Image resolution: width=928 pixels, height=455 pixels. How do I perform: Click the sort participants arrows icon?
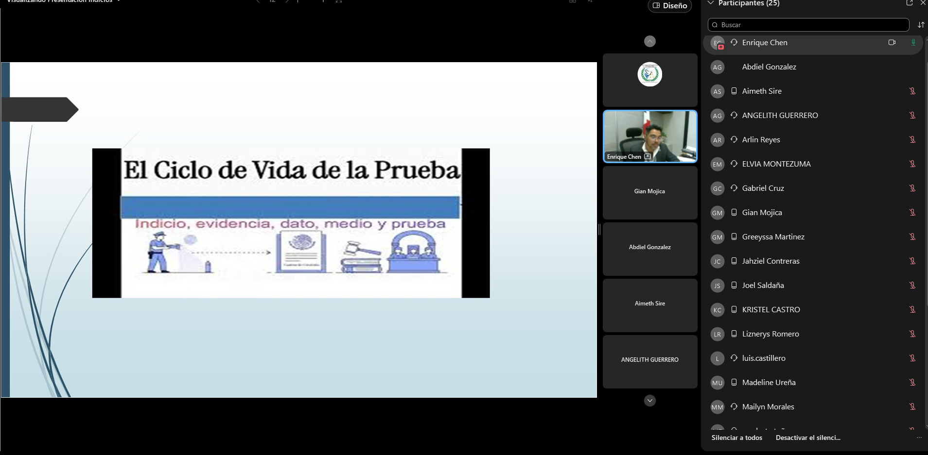point(921,25)
